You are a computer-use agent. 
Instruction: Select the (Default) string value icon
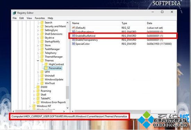pyautogui.click(x=74, y=28)
